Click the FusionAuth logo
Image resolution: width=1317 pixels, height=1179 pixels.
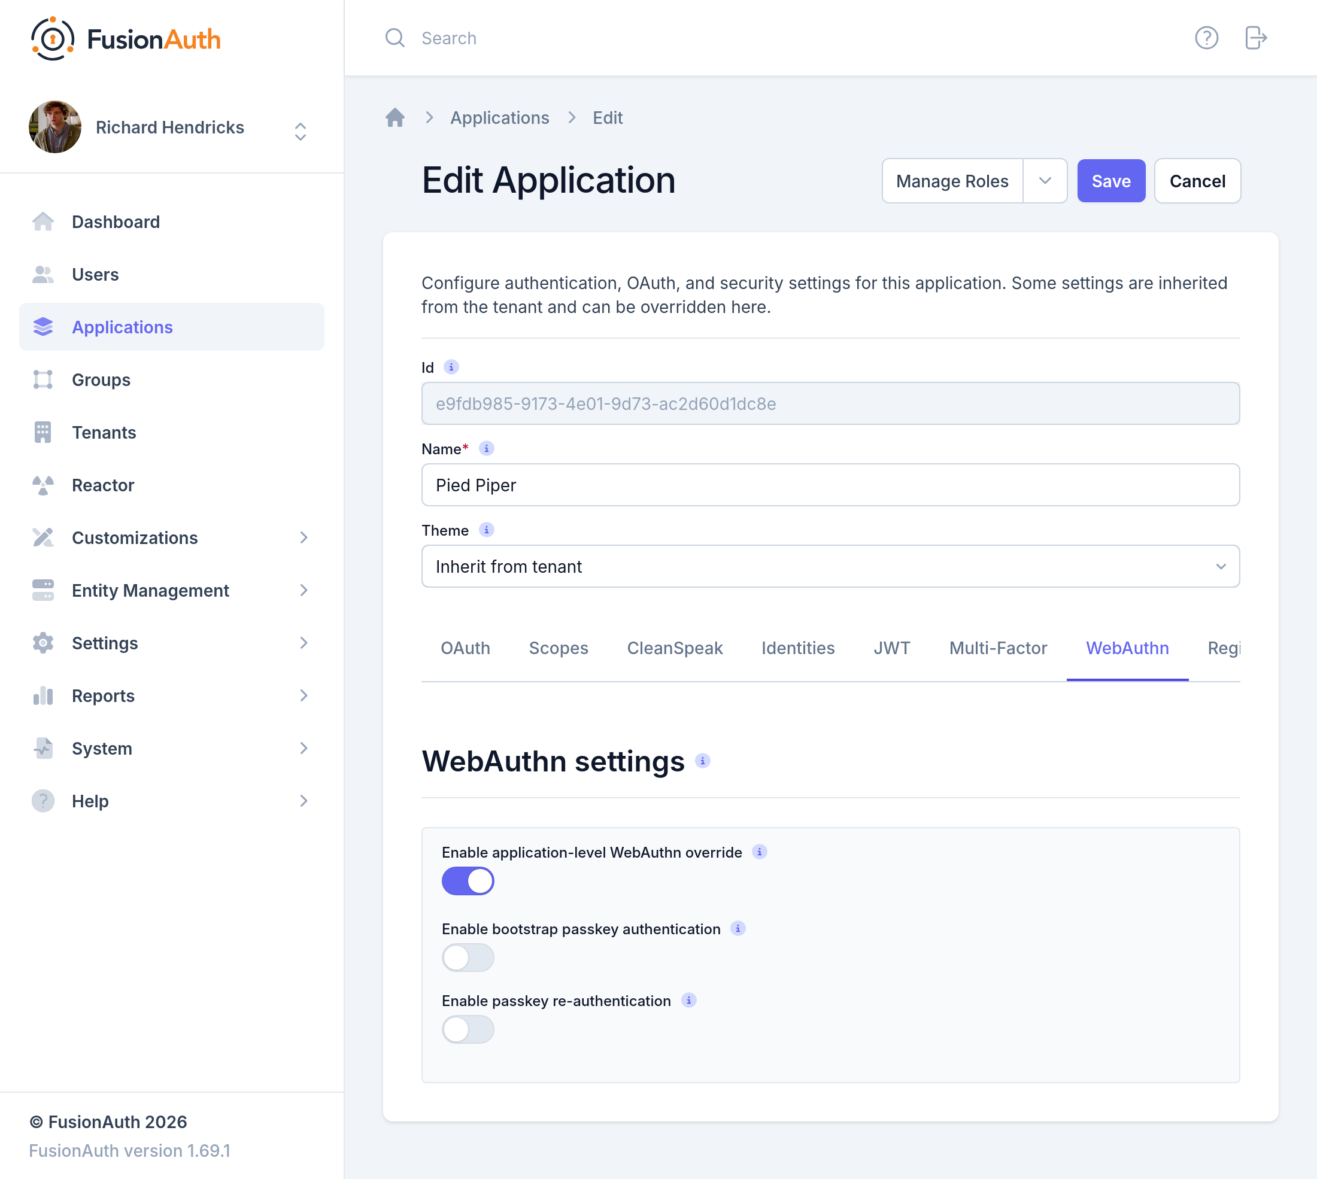(126, 39)
